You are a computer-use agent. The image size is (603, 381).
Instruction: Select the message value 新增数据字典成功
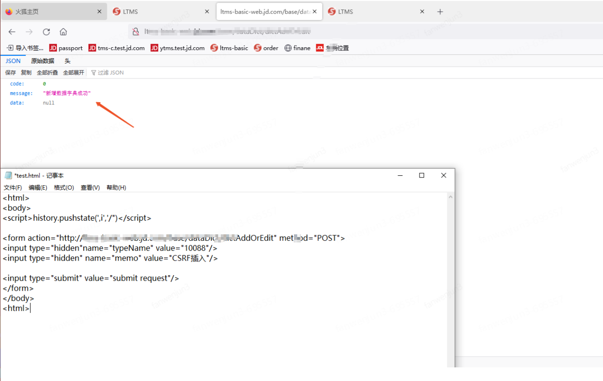click(x=67, y=94)
